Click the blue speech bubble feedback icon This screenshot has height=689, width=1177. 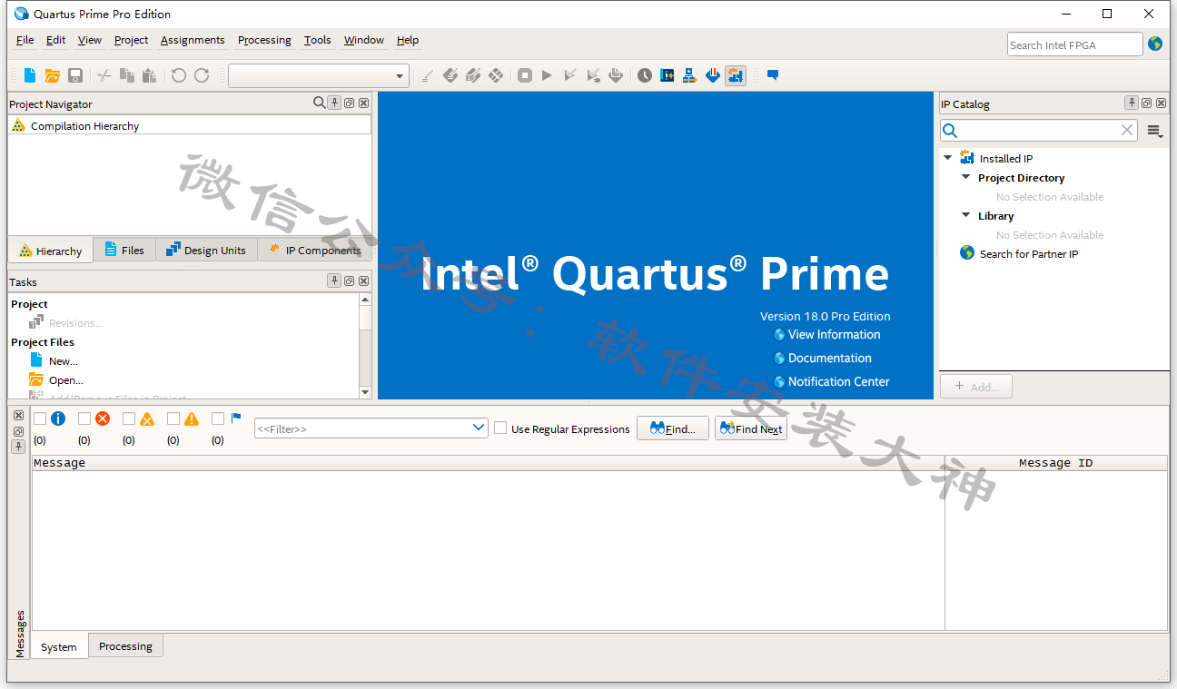click(x=773, y=75)
